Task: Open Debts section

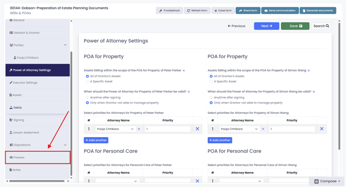Action: pos(38,108)
